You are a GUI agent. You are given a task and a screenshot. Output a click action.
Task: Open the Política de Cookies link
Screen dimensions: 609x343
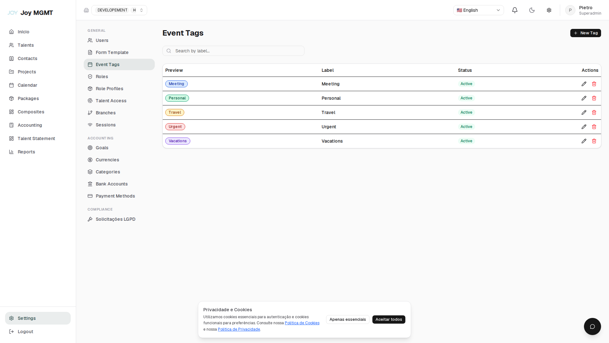coord(302,323)
